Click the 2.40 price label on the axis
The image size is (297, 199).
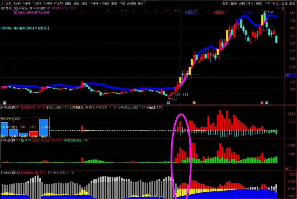(288, 75)
